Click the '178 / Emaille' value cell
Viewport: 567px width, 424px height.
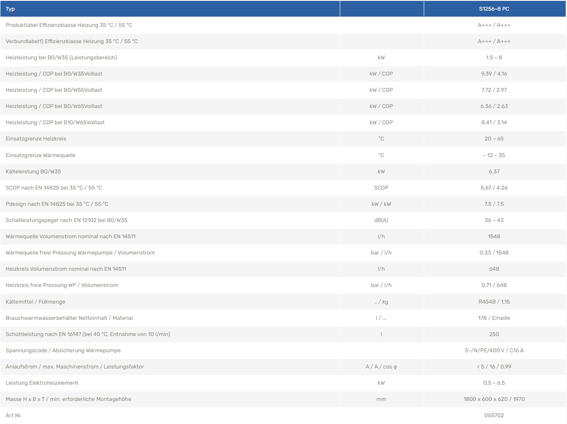[x=494, y=318]
